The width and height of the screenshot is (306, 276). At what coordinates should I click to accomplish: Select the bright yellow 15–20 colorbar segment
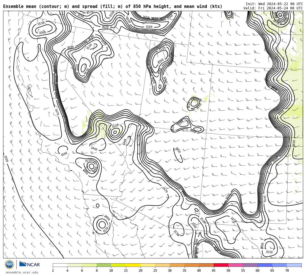click(133, 265)
